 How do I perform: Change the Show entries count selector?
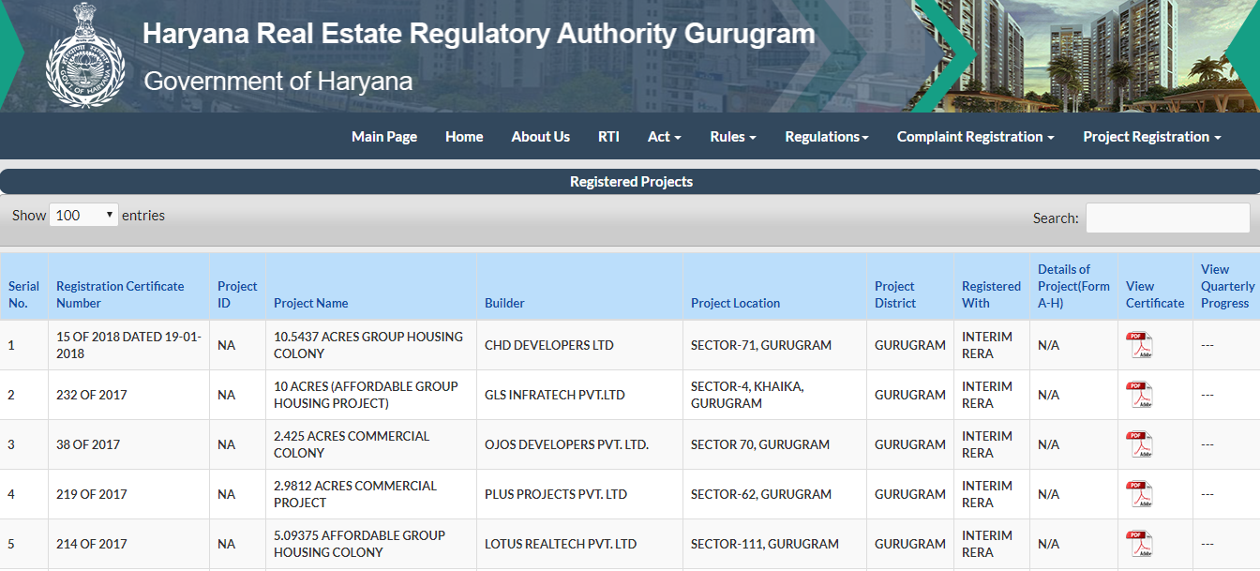83,215
